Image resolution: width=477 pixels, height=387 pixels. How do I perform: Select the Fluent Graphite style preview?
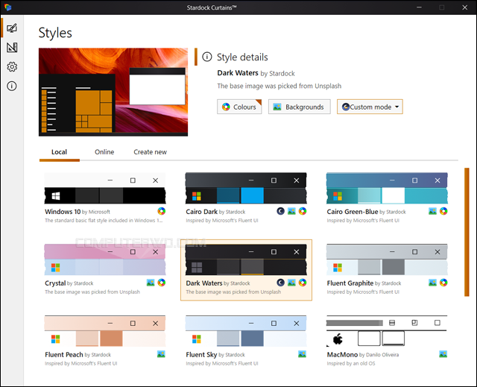coord(387,259)
